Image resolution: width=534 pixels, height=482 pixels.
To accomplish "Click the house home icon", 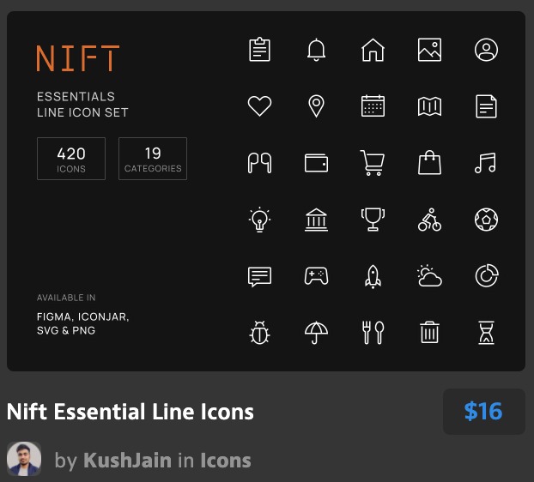I will 373,50.
